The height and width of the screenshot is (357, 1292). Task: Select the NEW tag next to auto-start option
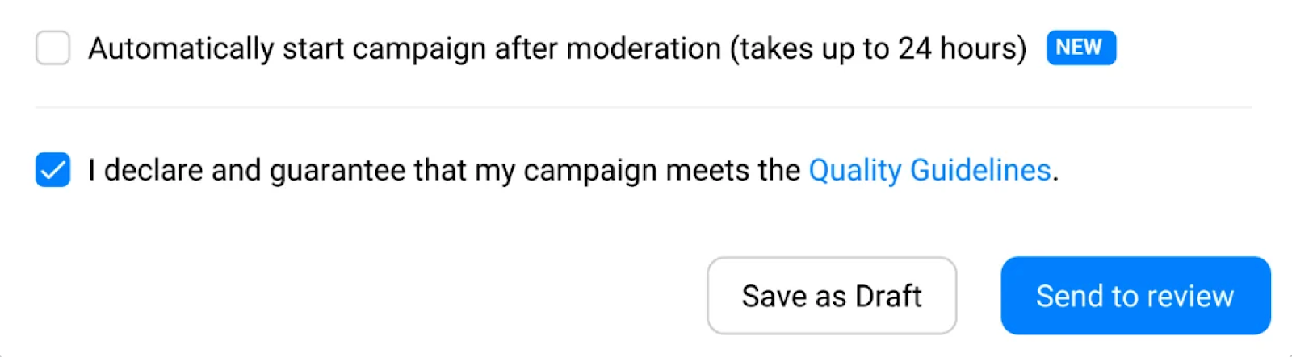click(1080, 48)
